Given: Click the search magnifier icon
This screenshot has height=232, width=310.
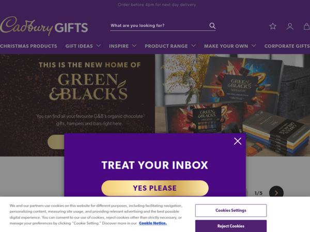Looking at the screenshot, I should click(x=212, y=26).
